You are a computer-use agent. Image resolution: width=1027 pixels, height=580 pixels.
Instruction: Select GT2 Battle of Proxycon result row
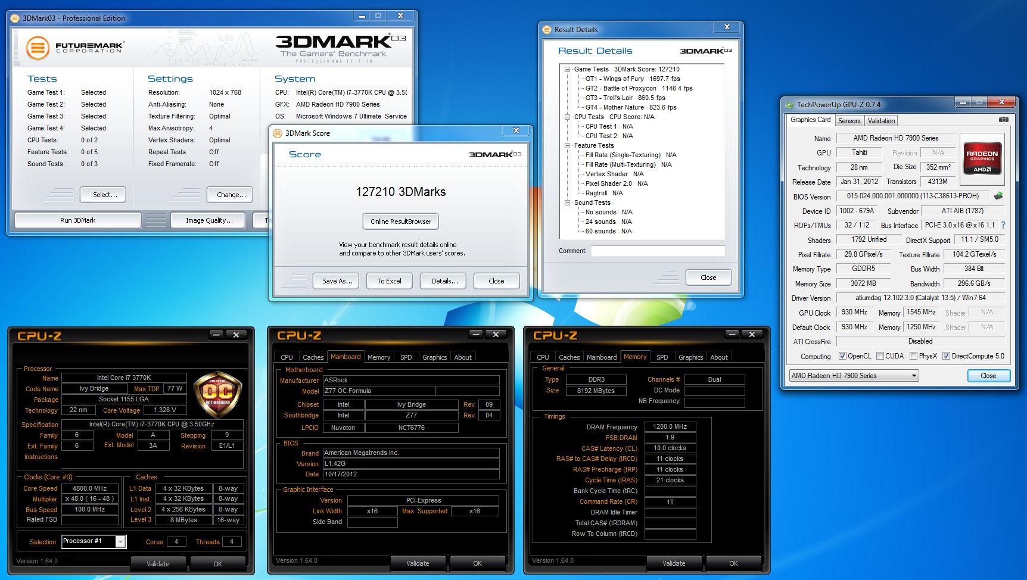639,88
